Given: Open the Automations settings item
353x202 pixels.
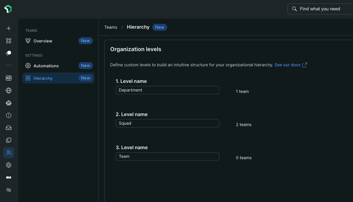Looking at the screenshot, I should click(58, 66).
